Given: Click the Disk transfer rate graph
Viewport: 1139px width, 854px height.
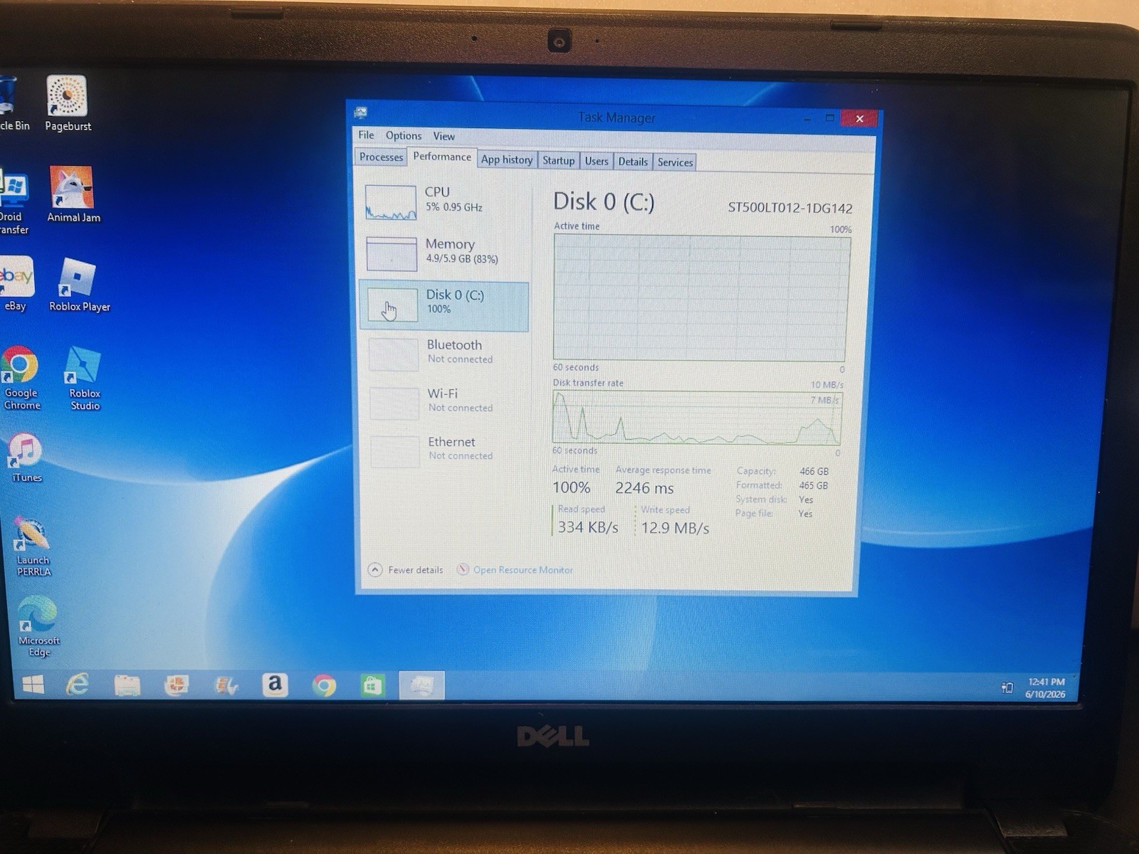Looking at the screenshot, I should pyautogui.click(x=697, y=418).
